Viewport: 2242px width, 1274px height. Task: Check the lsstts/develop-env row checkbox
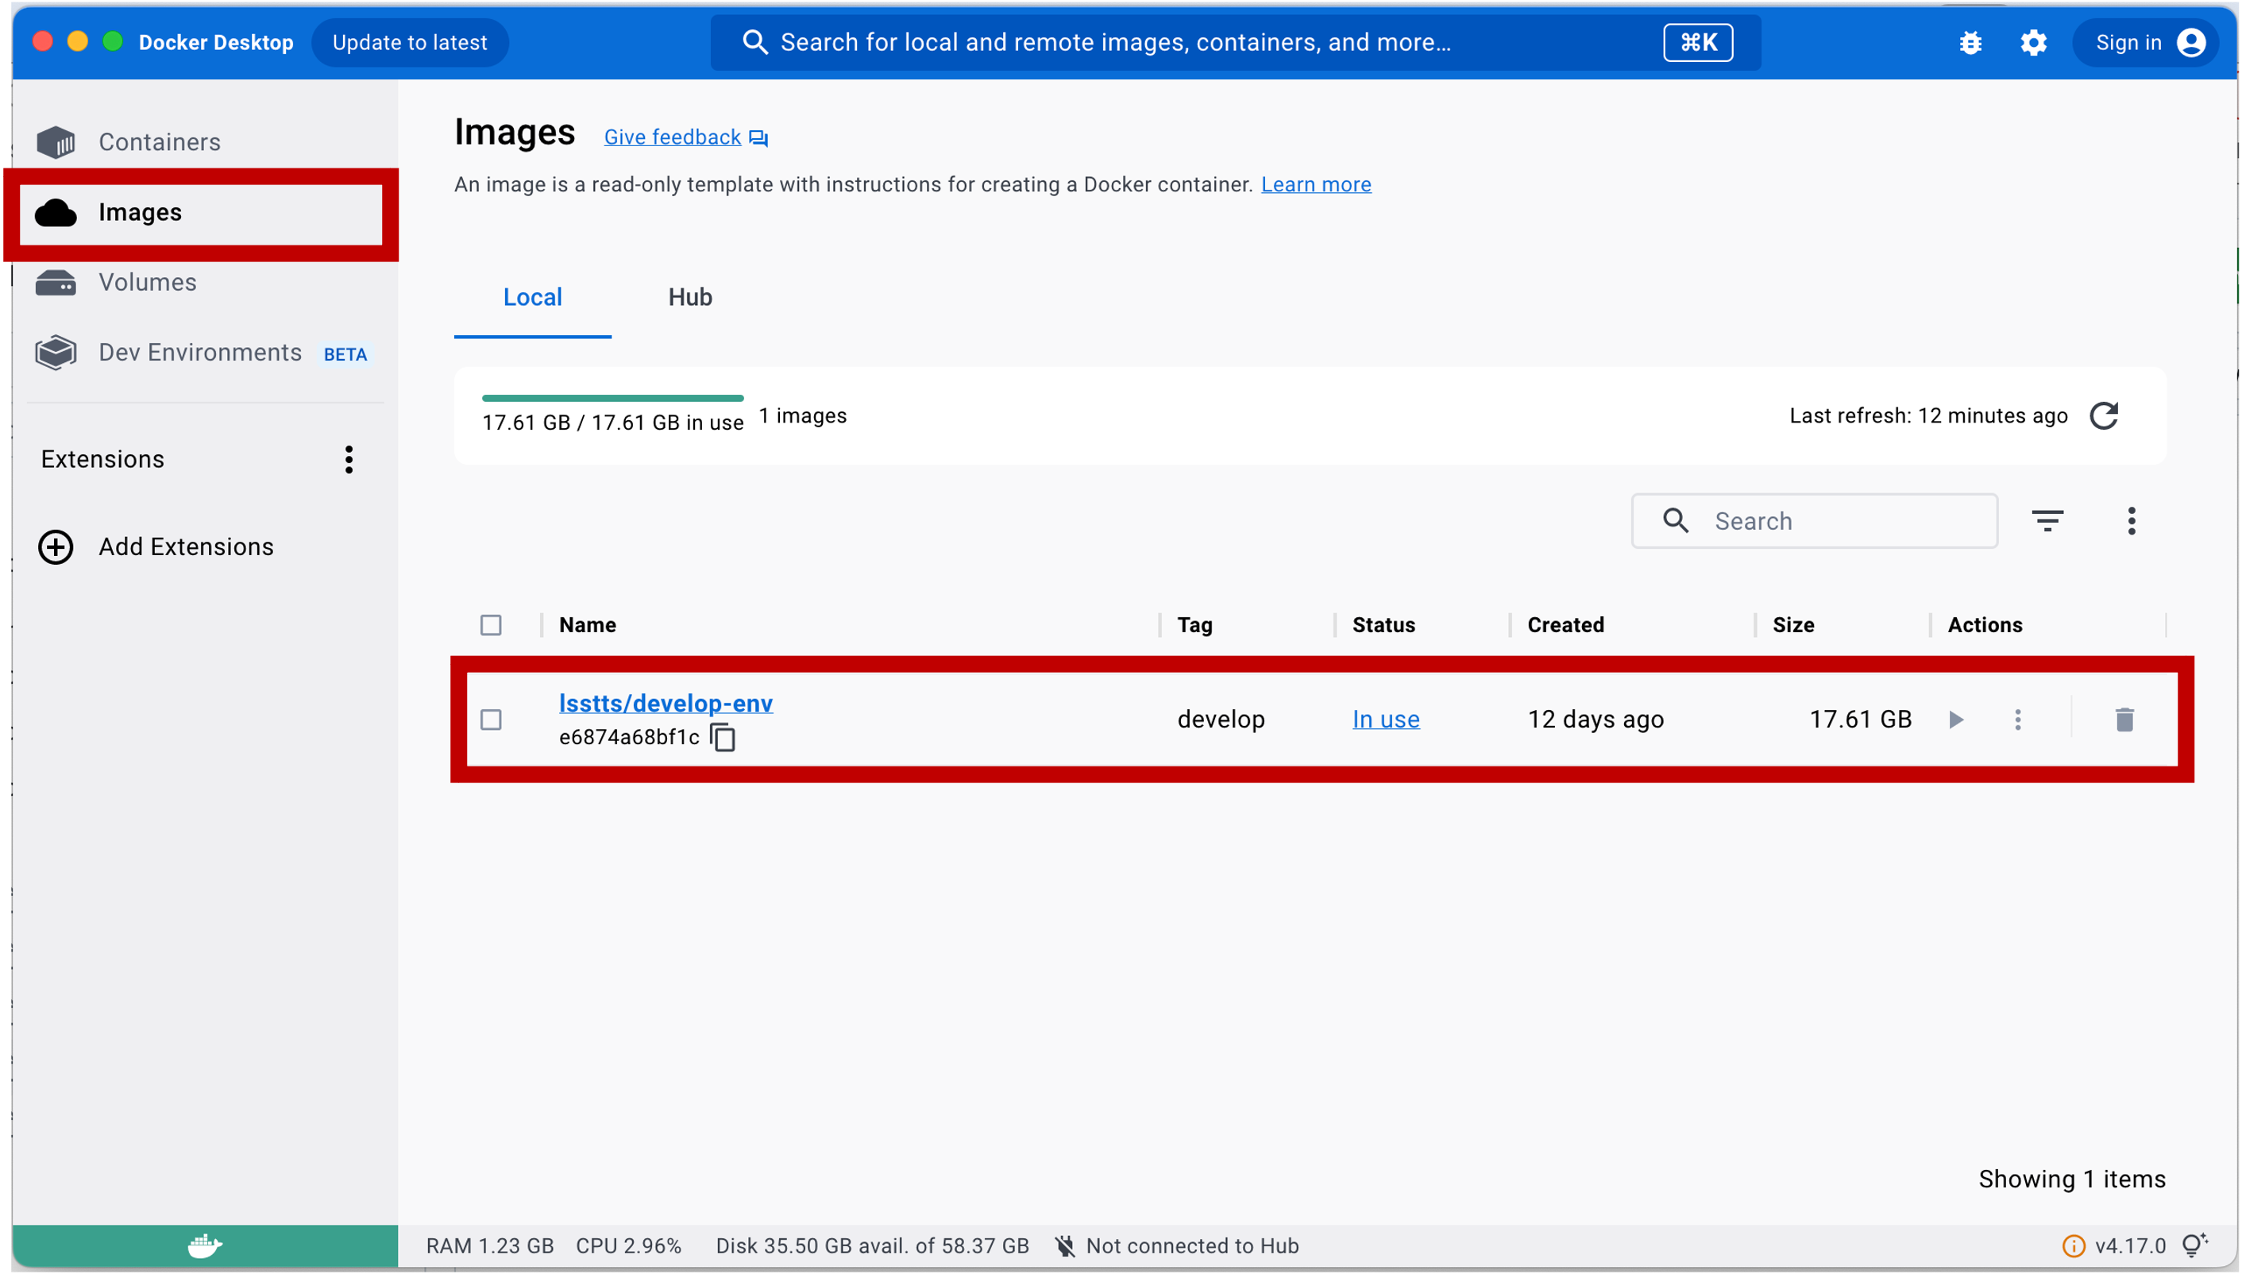point(491,720)
